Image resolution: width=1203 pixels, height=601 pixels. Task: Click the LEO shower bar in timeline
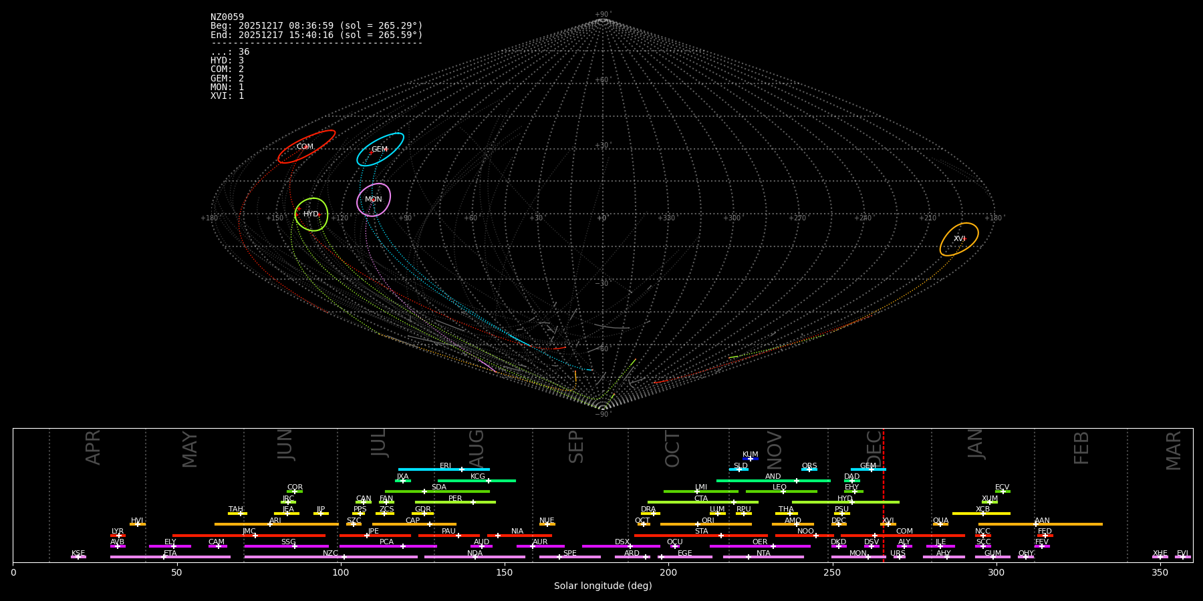(781, 491)
